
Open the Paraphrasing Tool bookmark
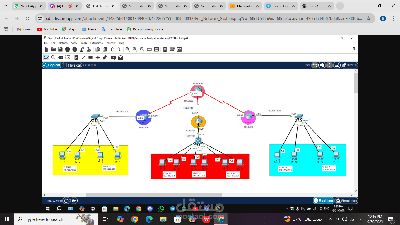click(146, 29)
